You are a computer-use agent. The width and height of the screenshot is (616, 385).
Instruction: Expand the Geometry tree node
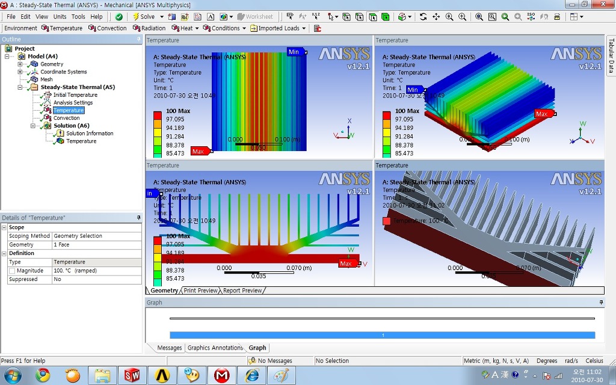[x=20, y=64]
